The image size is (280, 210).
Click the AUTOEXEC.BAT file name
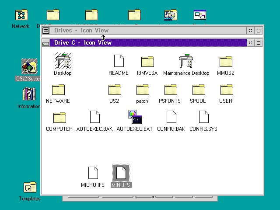pyautogui.click(x=134, y=129)
